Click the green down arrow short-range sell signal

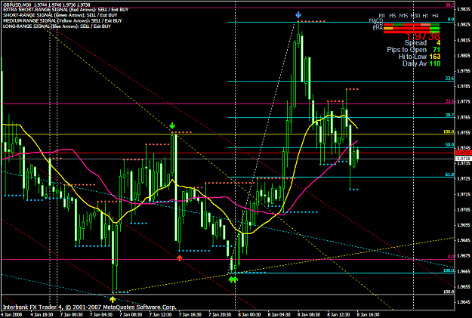172,125
